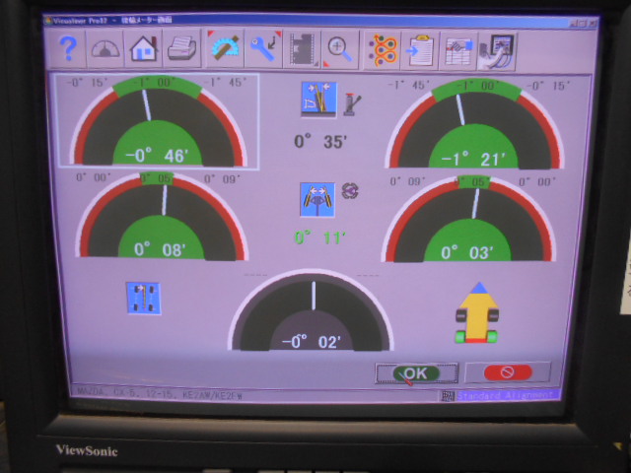Screen dimensions: 631x473
Task: Select the blue thrust angle chassis icon
Action: click(x=144, y=298)
